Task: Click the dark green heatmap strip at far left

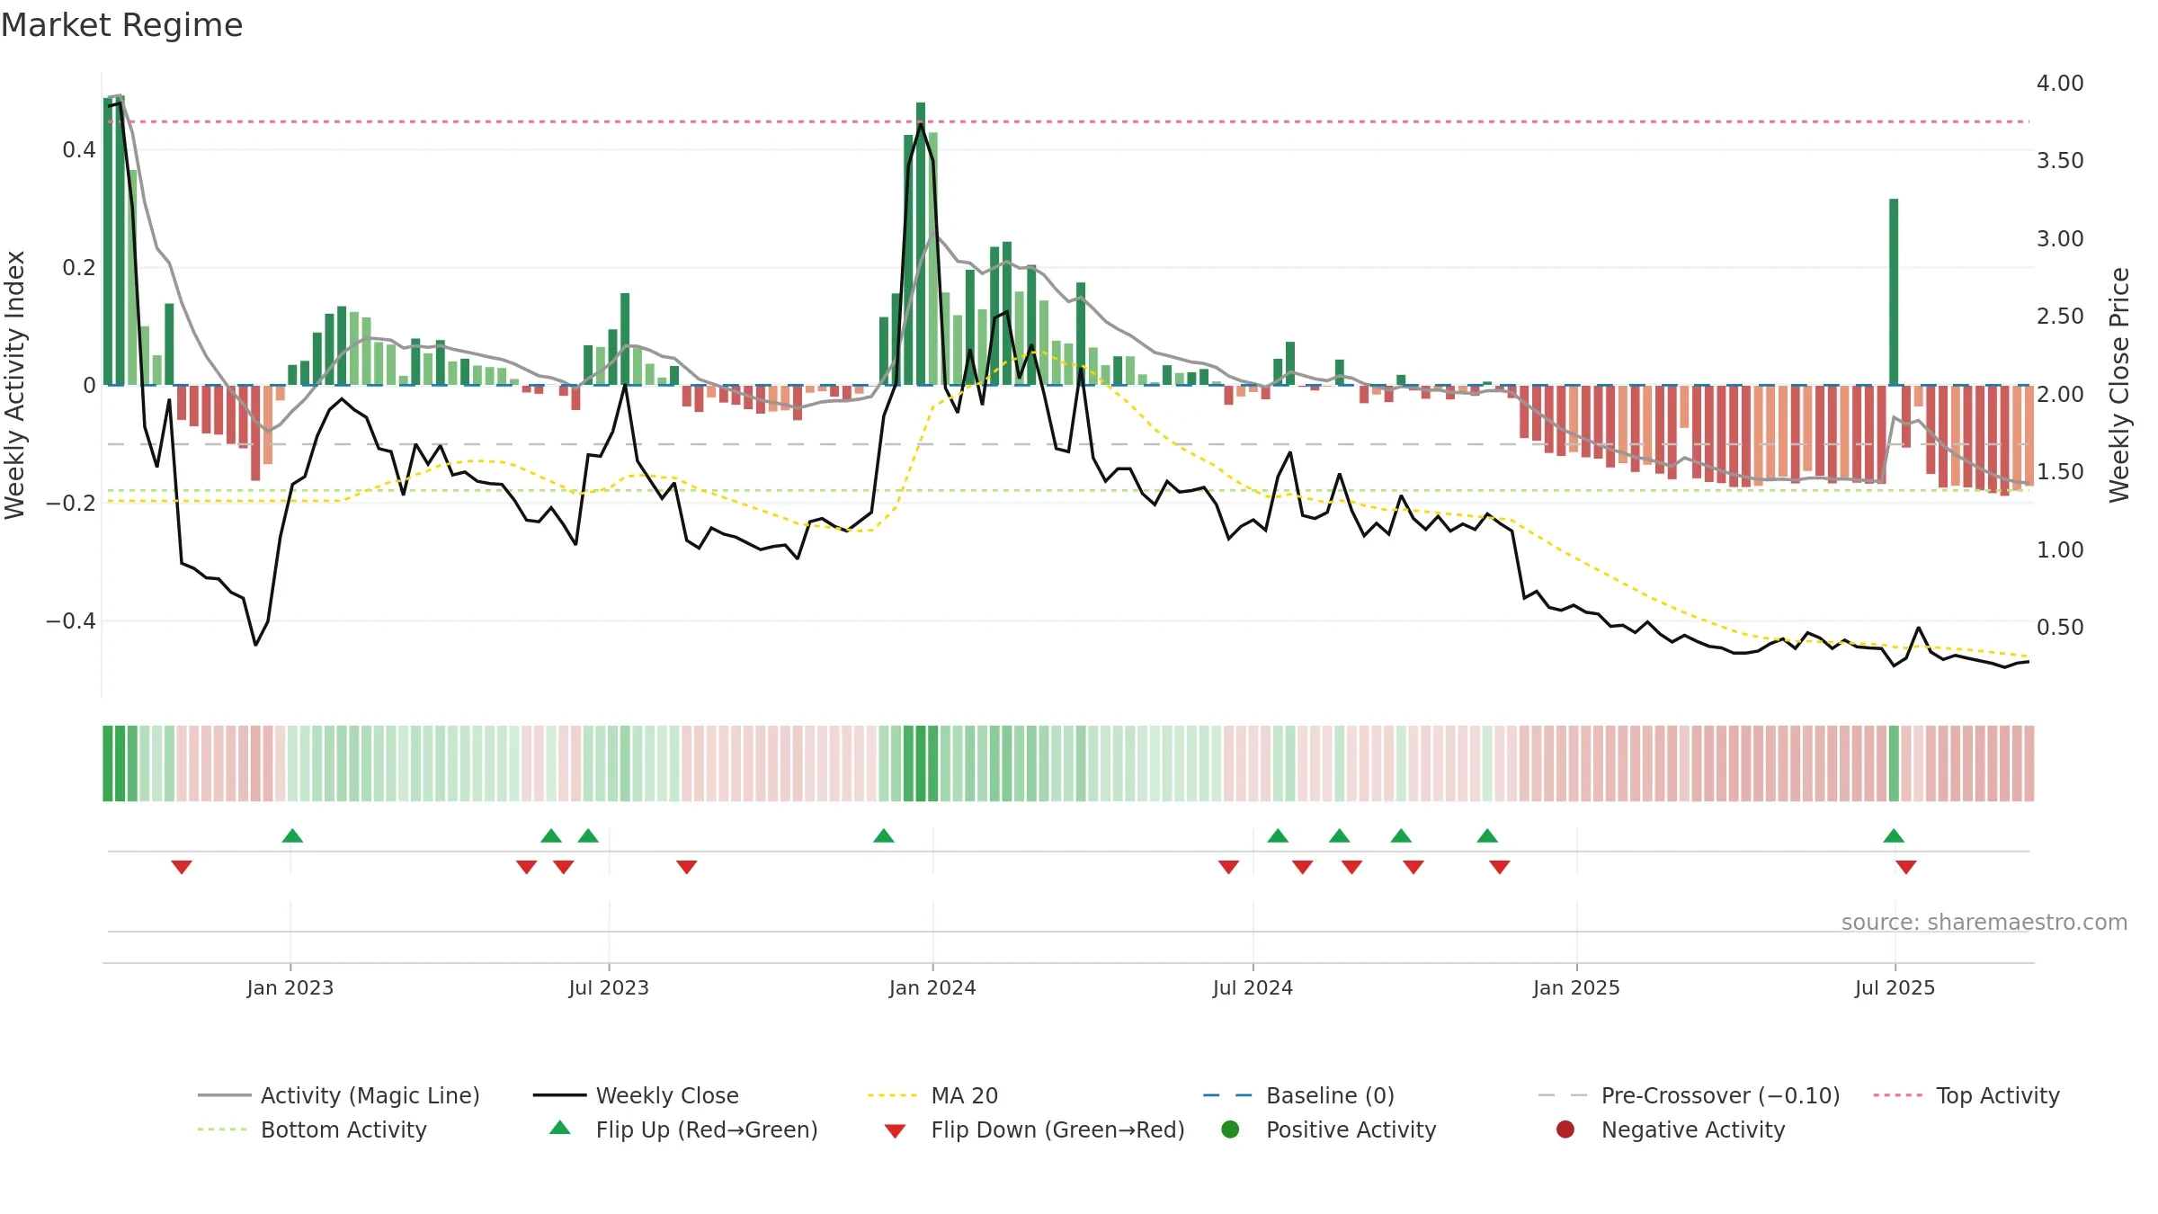Action: (x=114, y=763)
